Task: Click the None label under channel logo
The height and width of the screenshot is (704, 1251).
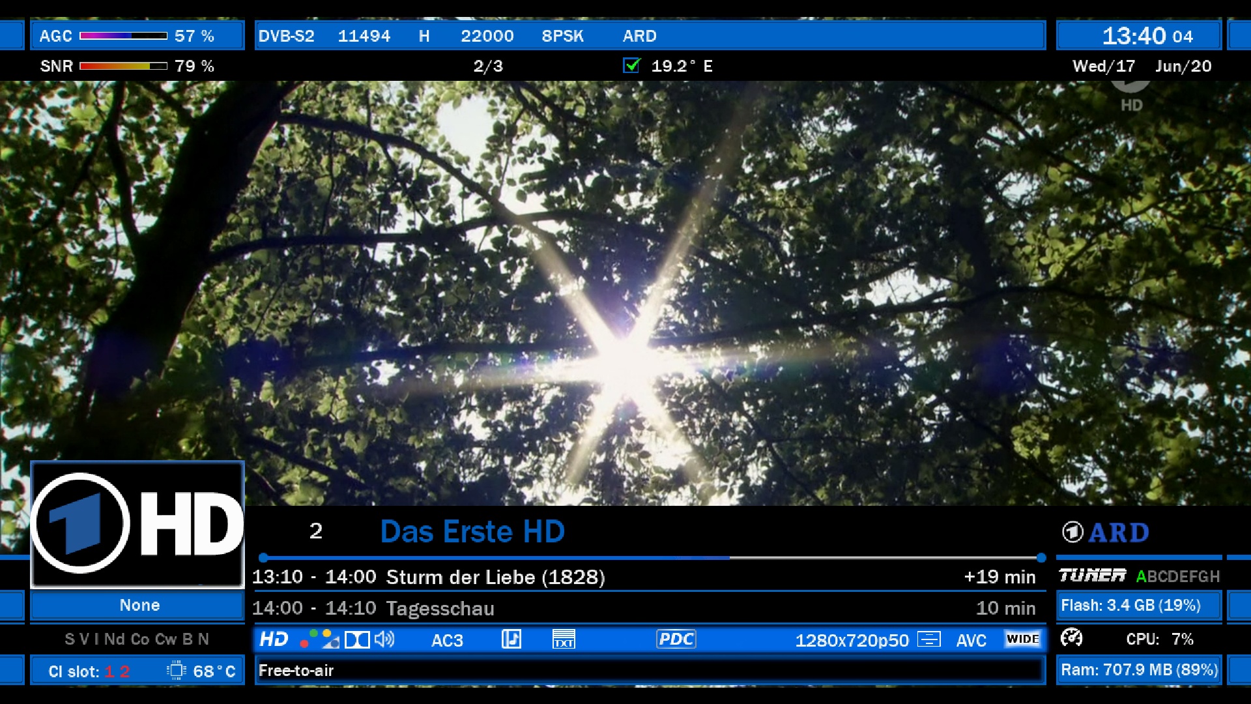Action: click(x=139, y=605)
